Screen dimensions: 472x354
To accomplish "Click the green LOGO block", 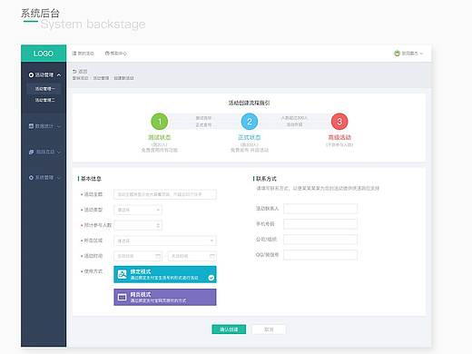I will coord(44,54).
